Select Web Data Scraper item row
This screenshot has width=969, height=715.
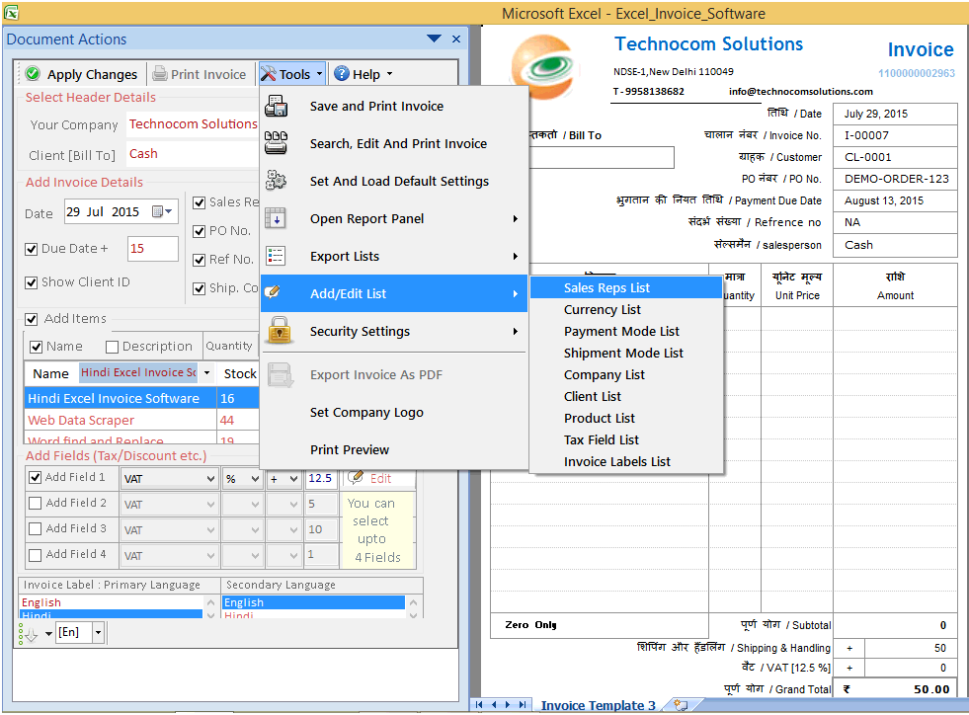[141, 421]
